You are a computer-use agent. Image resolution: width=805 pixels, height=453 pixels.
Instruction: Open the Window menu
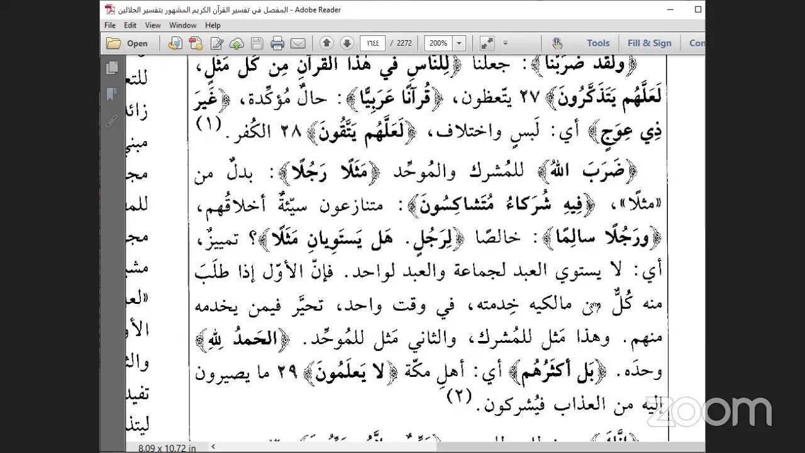pyautogui.click(x=183, y=25)
